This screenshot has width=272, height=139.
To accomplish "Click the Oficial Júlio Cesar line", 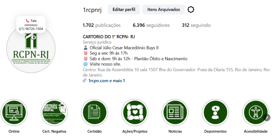I will (x=124, y=48).
